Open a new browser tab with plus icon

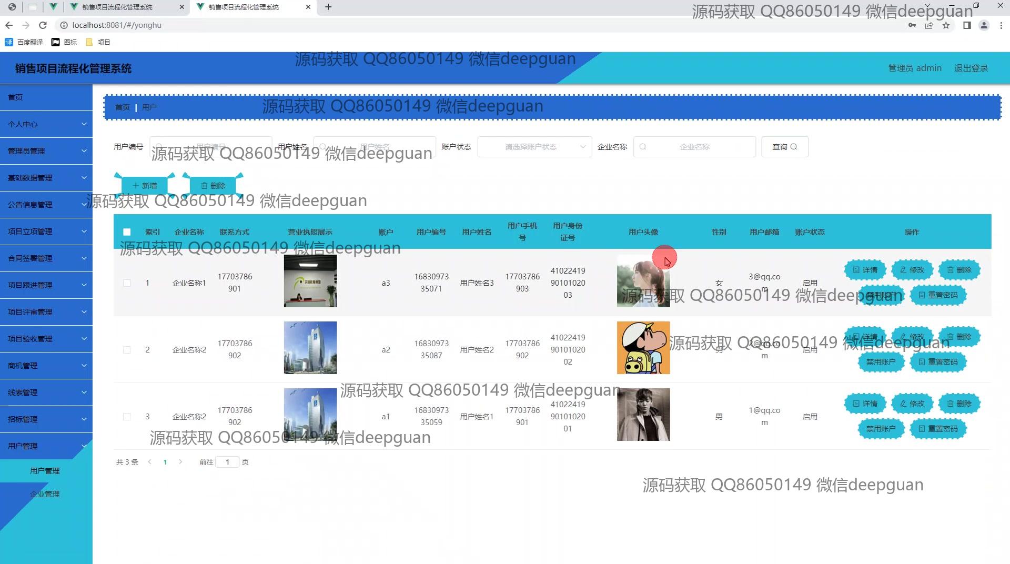point(328,7)
